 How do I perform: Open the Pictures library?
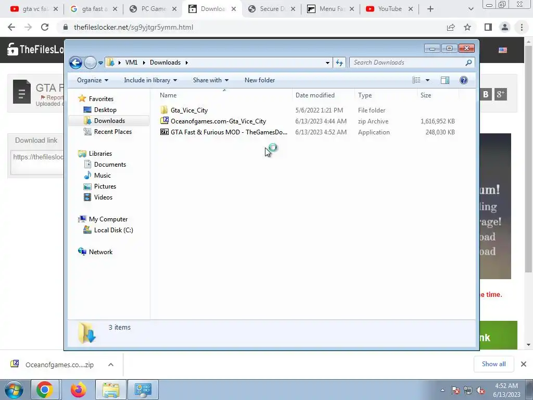[105, 186]
